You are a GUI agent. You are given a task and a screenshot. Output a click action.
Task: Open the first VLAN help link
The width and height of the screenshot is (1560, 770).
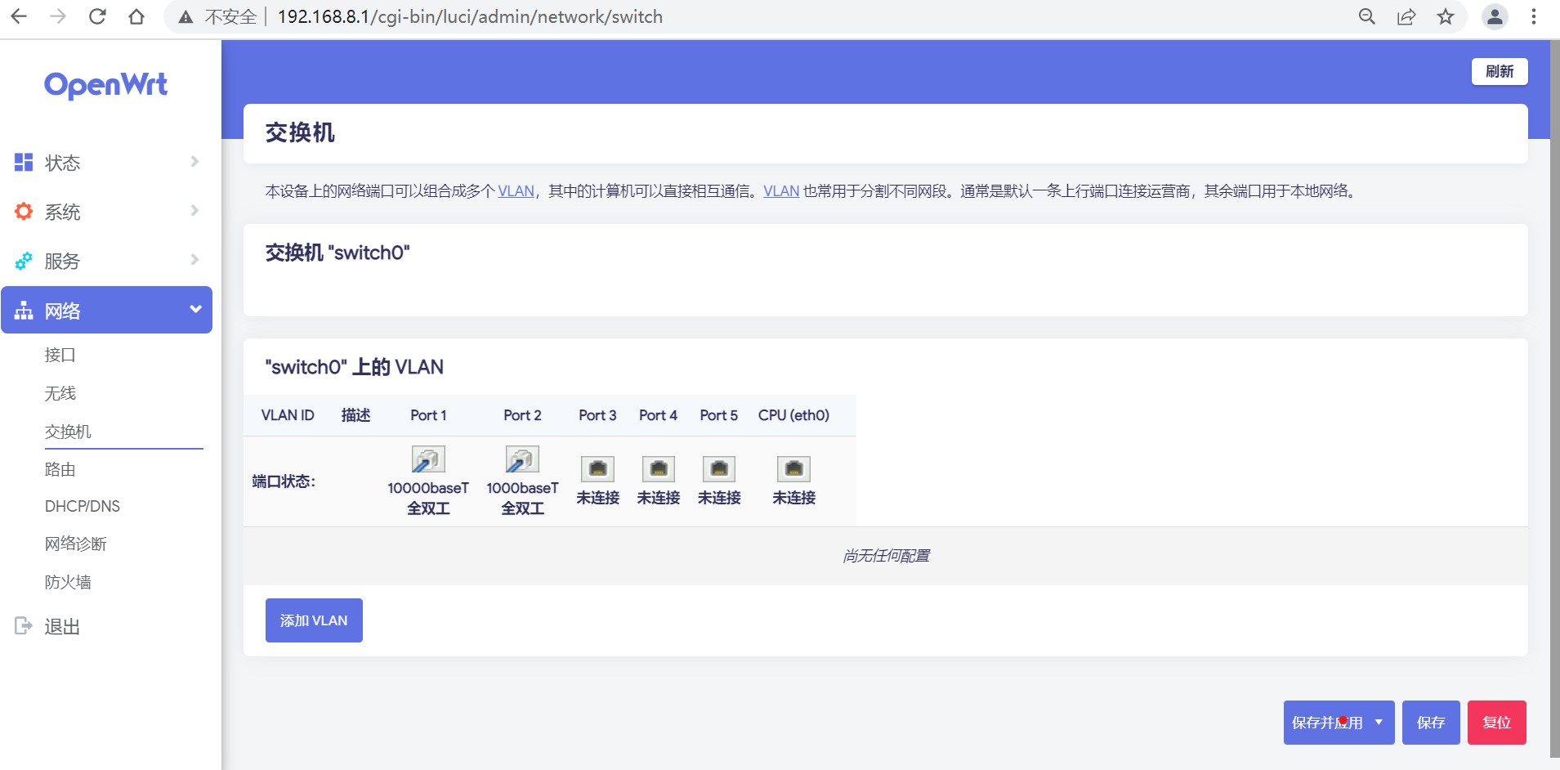pos(517,190)
